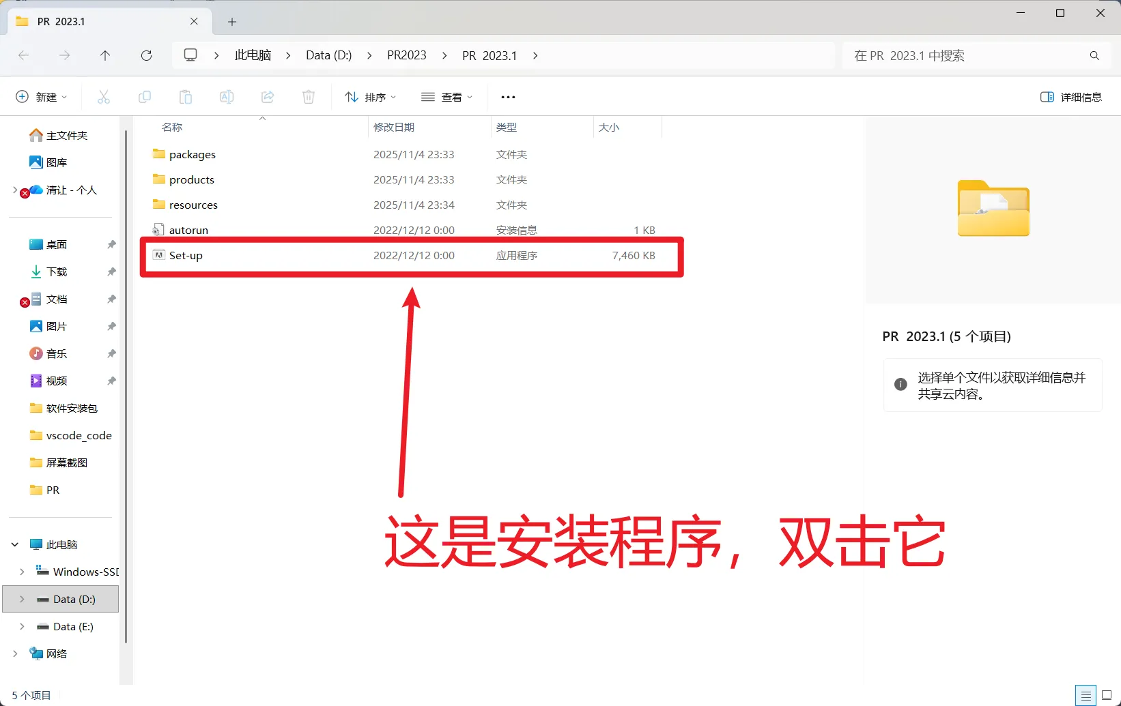Open 音乐 quick access folder
The height and width of the screenshot is (706, 1121).
click(48, 353)
